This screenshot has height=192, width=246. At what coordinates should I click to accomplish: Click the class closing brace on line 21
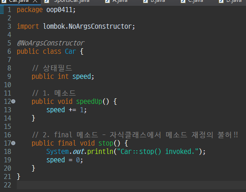pyautogui.click(x=19, y=177)
